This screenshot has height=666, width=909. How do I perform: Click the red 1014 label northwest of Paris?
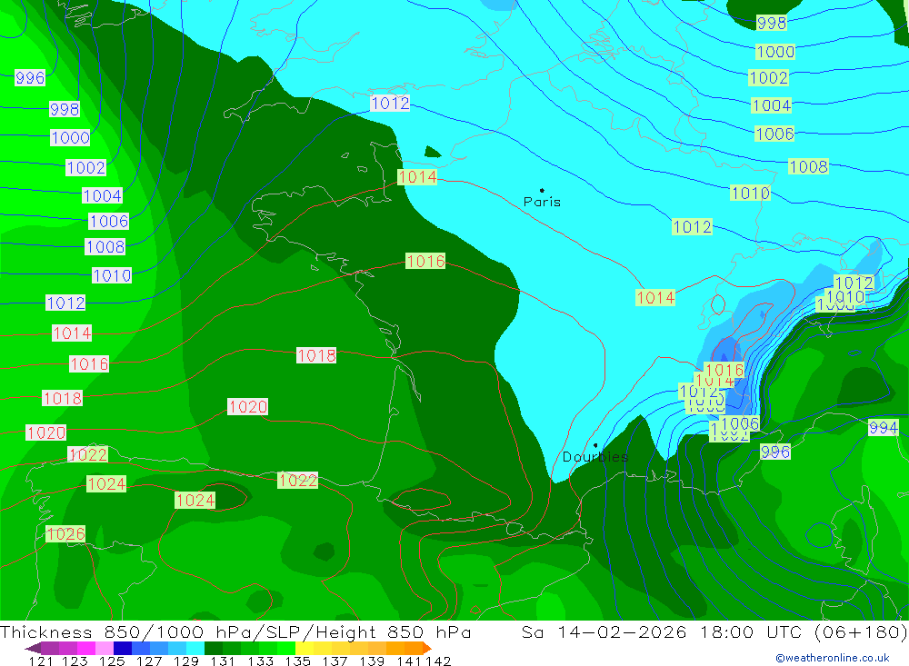417,177
